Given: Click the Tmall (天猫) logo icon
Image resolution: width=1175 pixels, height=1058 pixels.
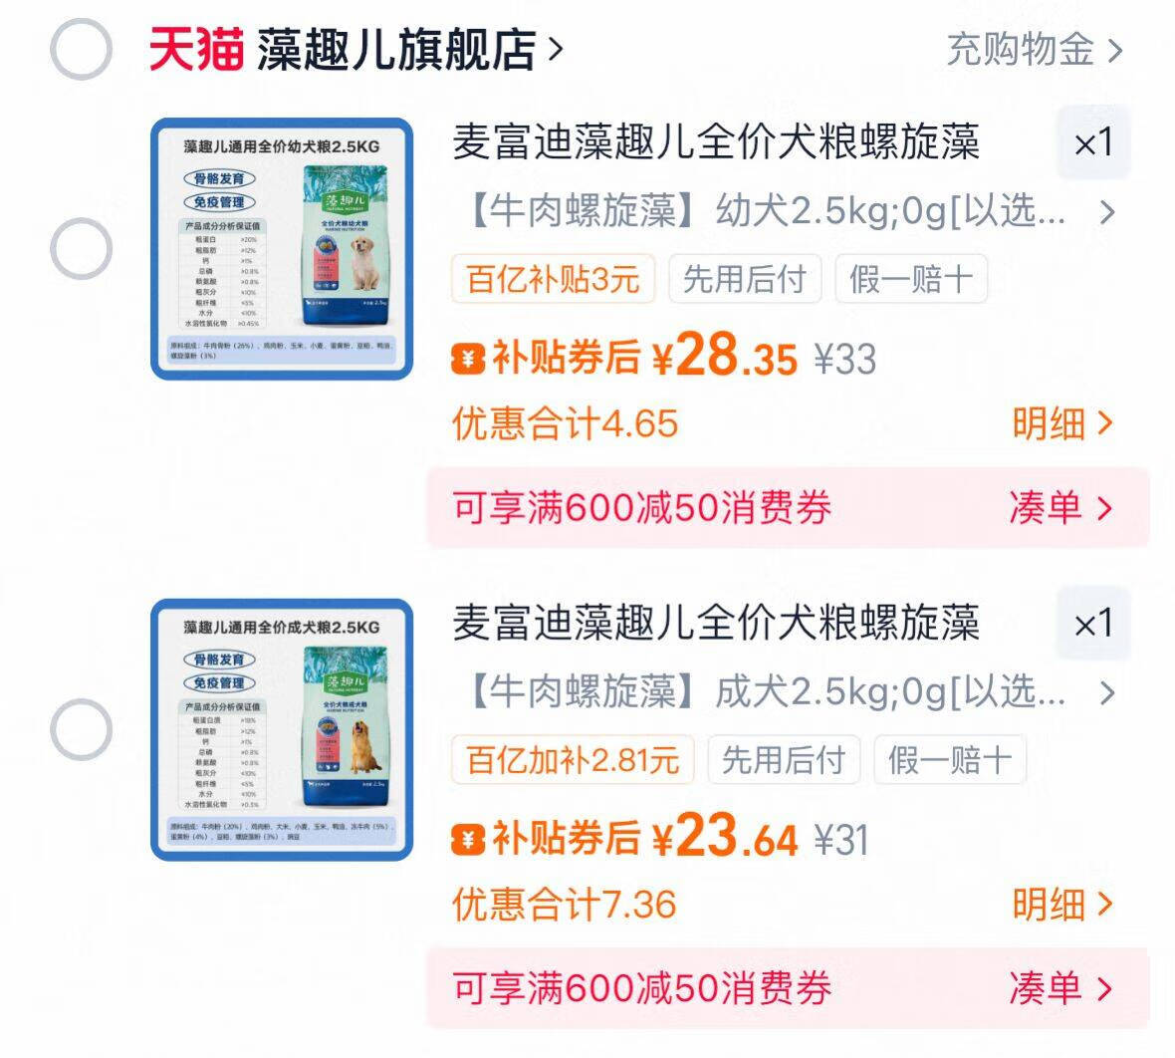Looking at the screenshot, I should point(196,50).
